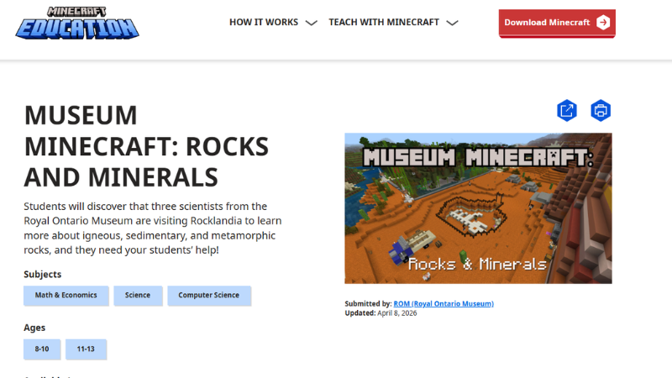This screenshot has height=378, width=672.
Task: Open the HOW IT WORKS menu
Action: [264, 23]
